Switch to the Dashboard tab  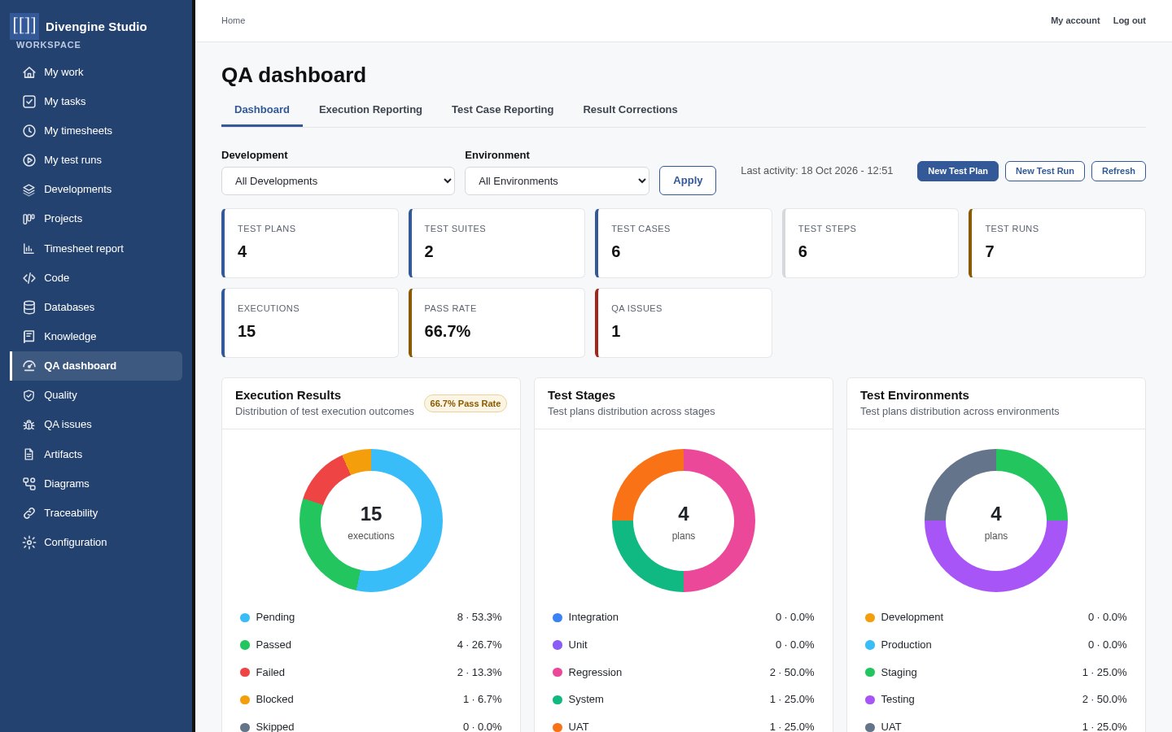(262, 110)
